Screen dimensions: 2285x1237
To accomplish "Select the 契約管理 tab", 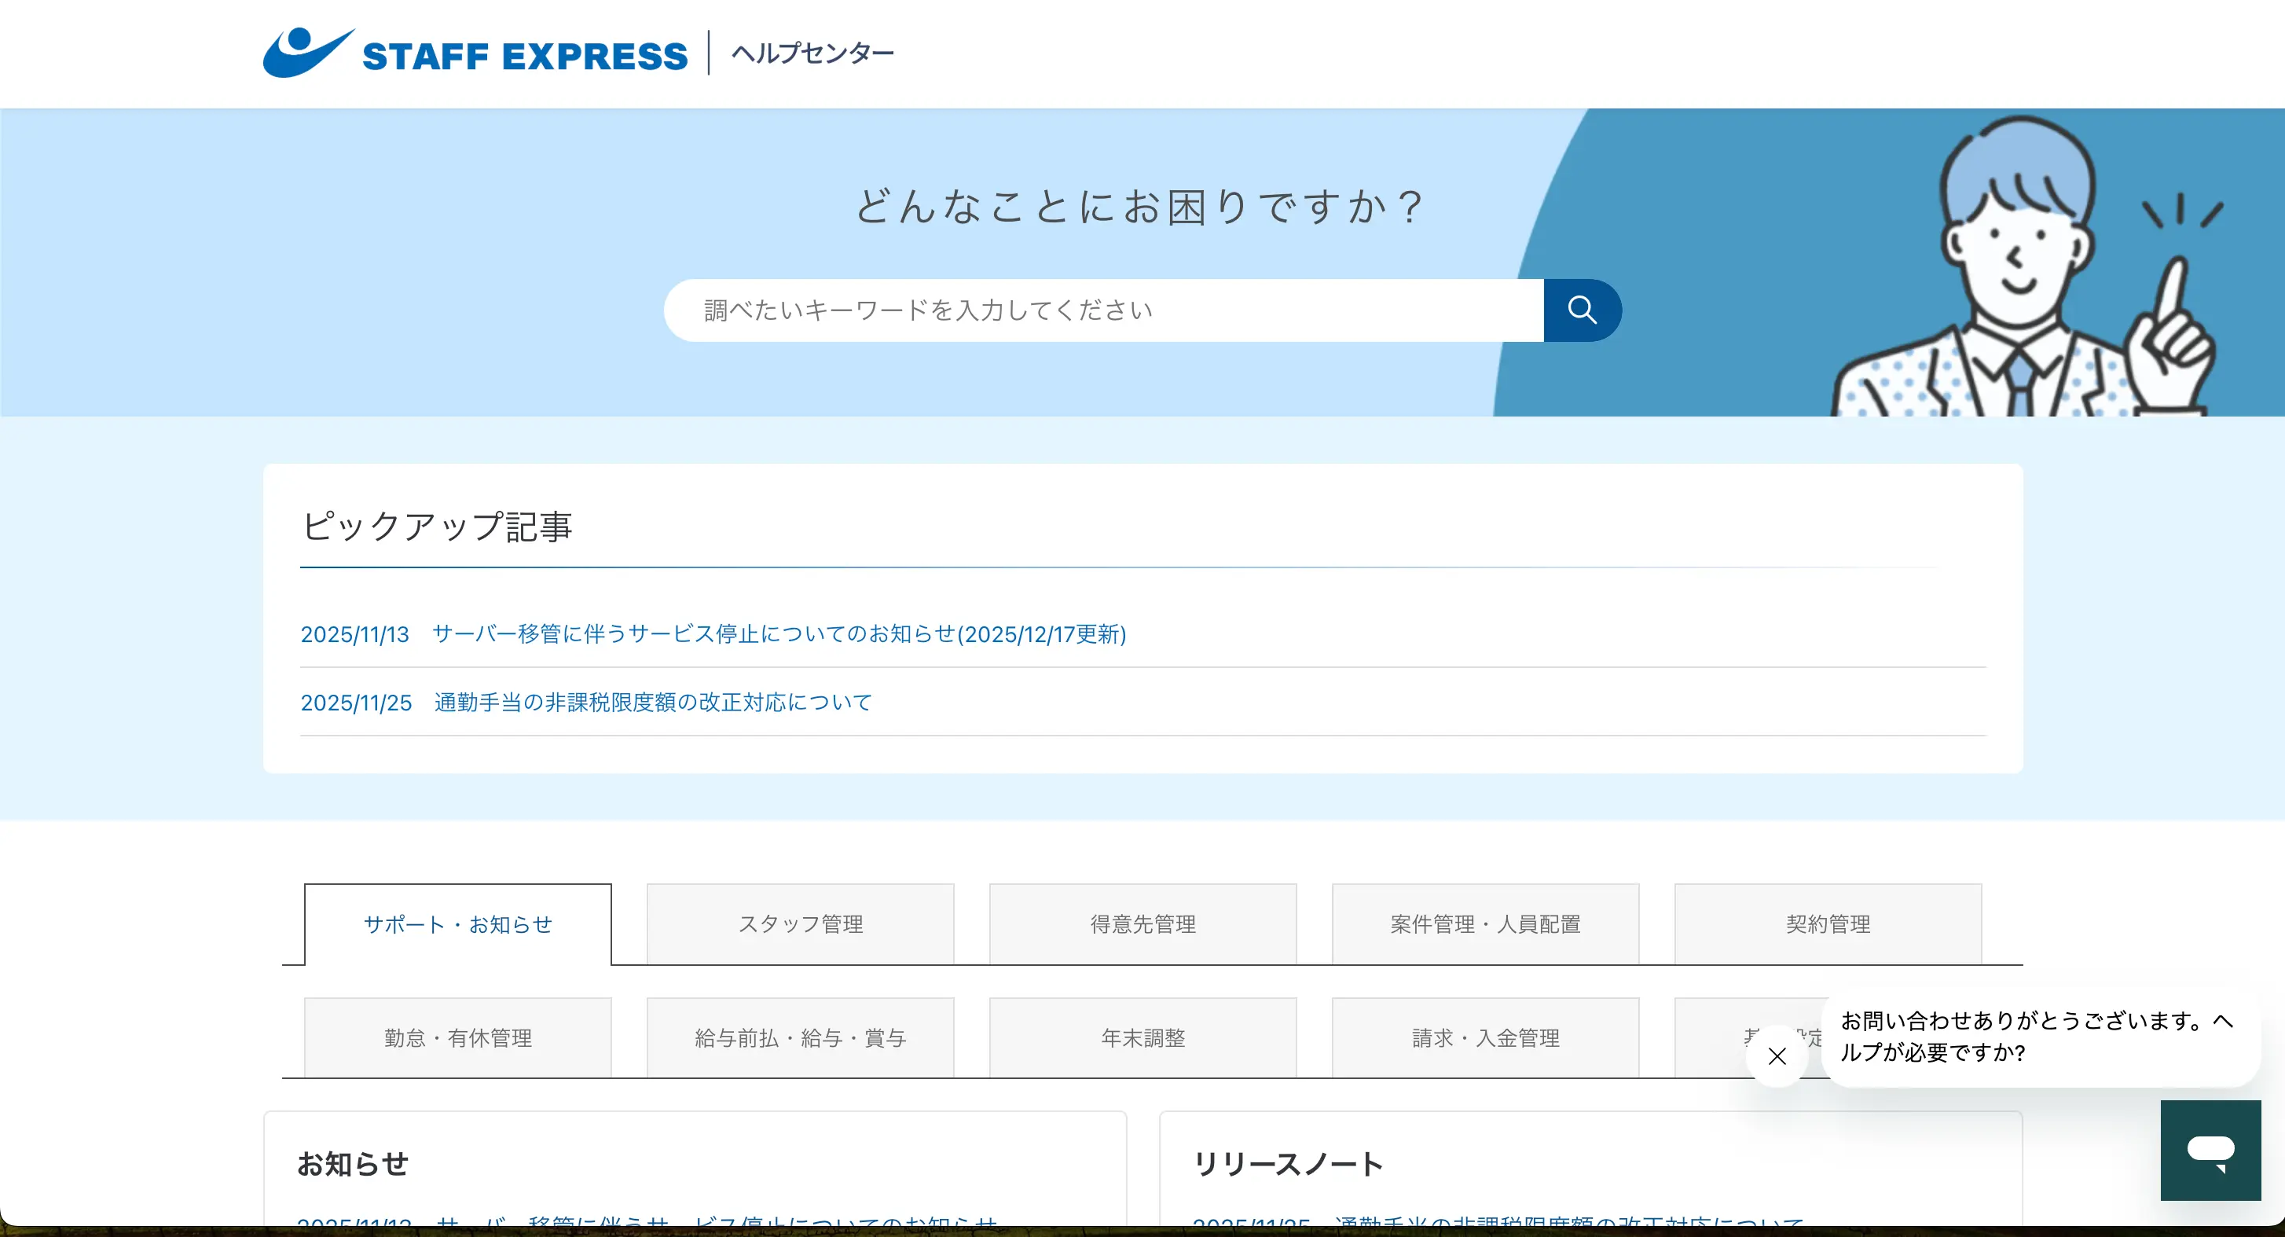I will [x=1827, y=923].
